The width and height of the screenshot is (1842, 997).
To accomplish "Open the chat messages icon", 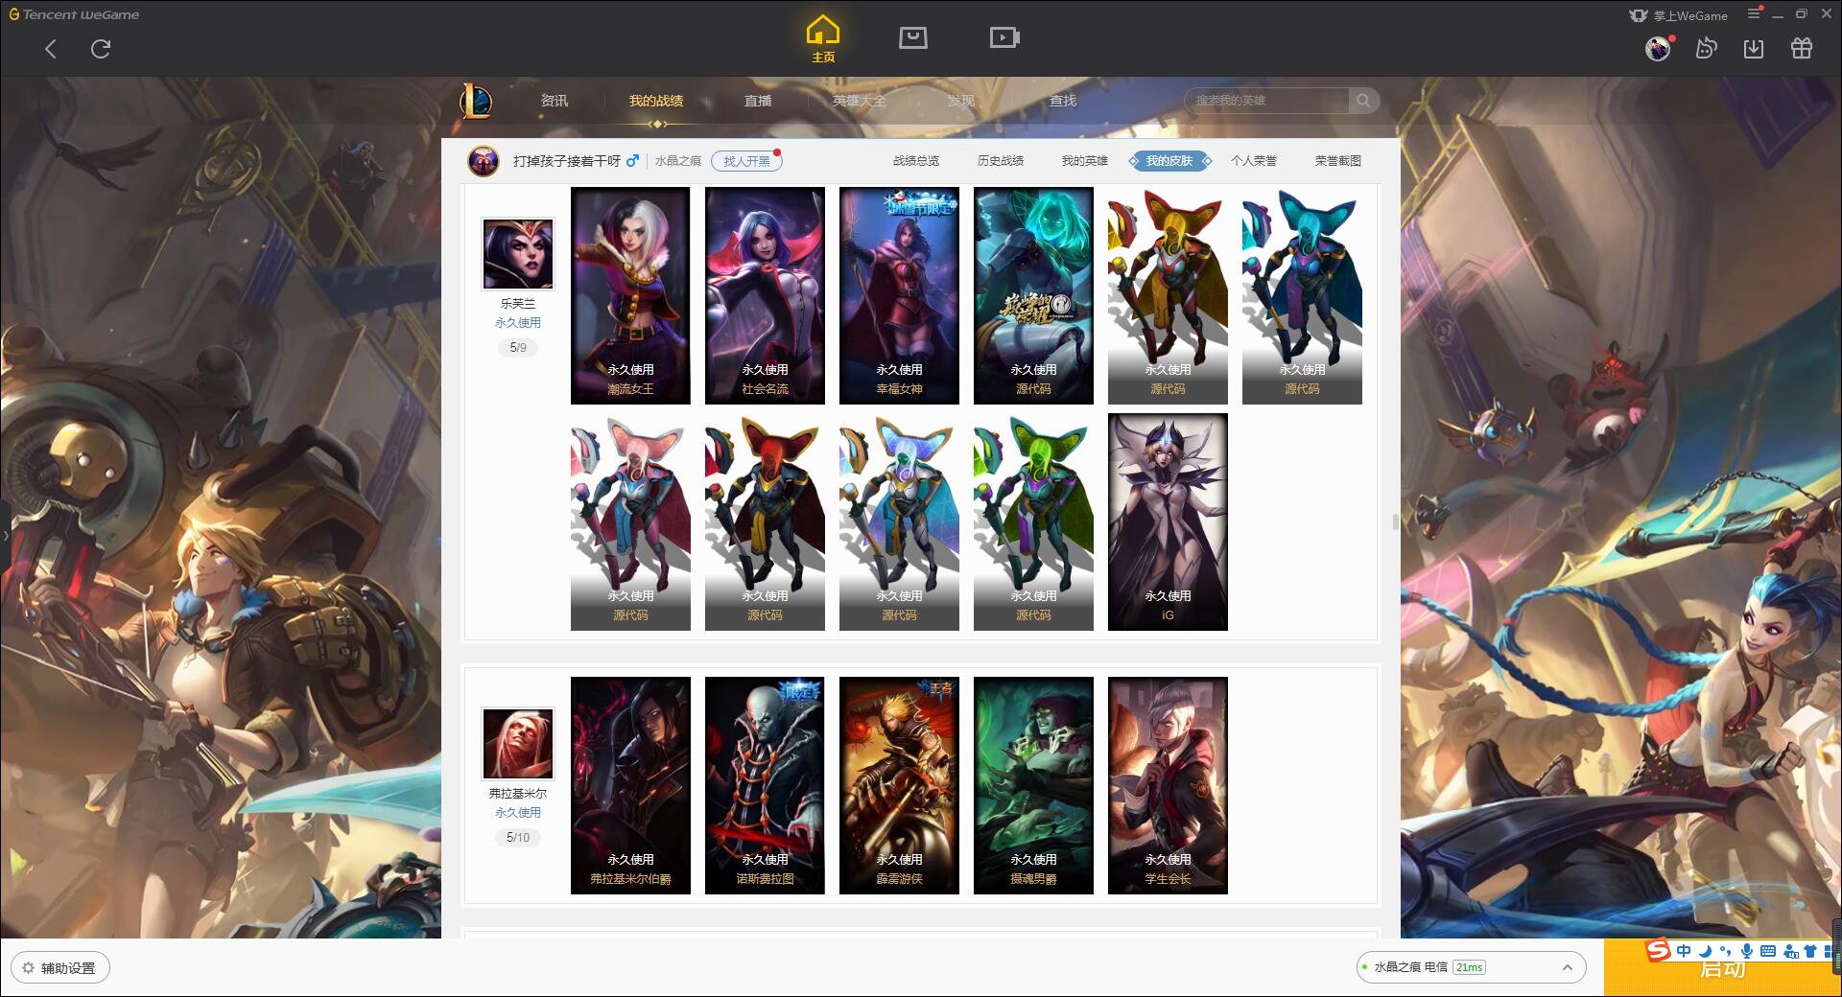I will 1706,49.
